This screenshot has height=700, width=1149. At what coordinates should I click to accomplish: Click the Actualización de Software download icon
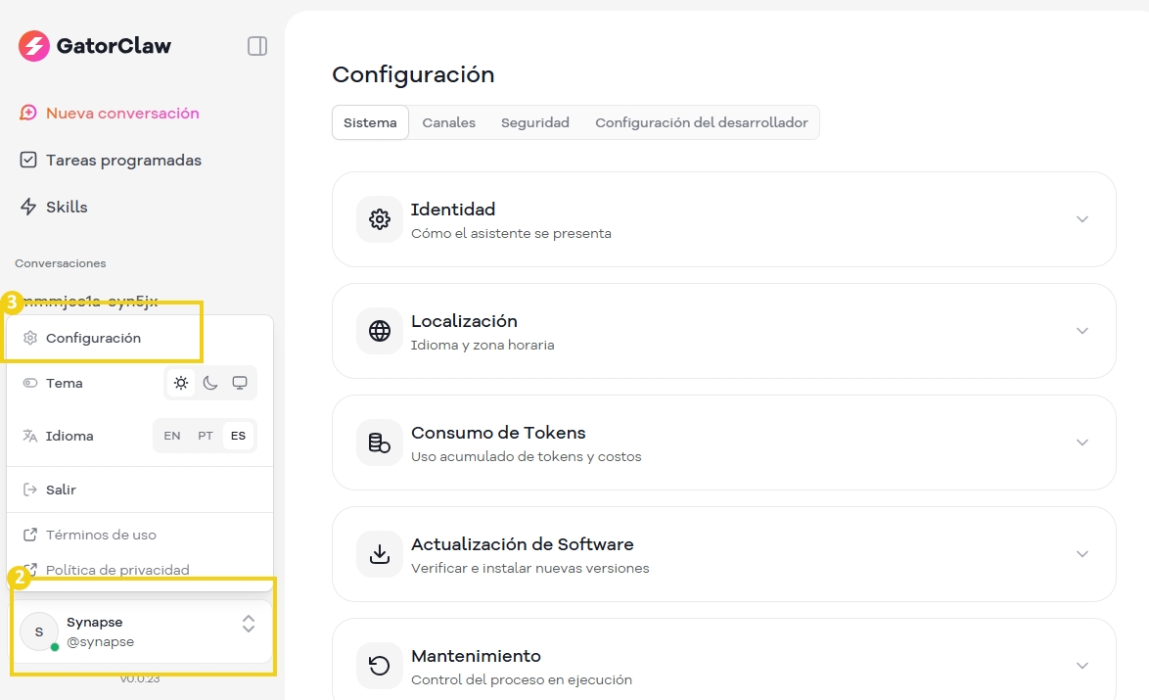(x=379, y=554)
